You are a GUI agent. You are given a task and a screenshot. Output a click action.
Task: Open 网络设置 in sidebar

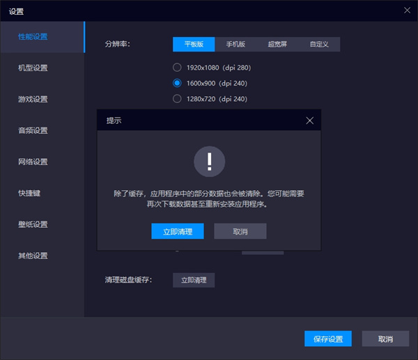click(x=33, y=162)
